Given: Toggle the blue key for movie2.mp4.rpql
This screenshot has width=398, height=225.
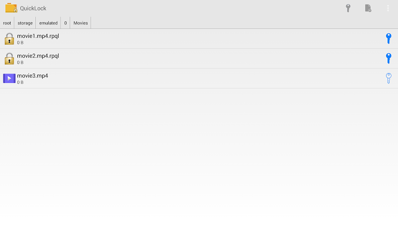Looking at the screenshot, I should point(389,59).
